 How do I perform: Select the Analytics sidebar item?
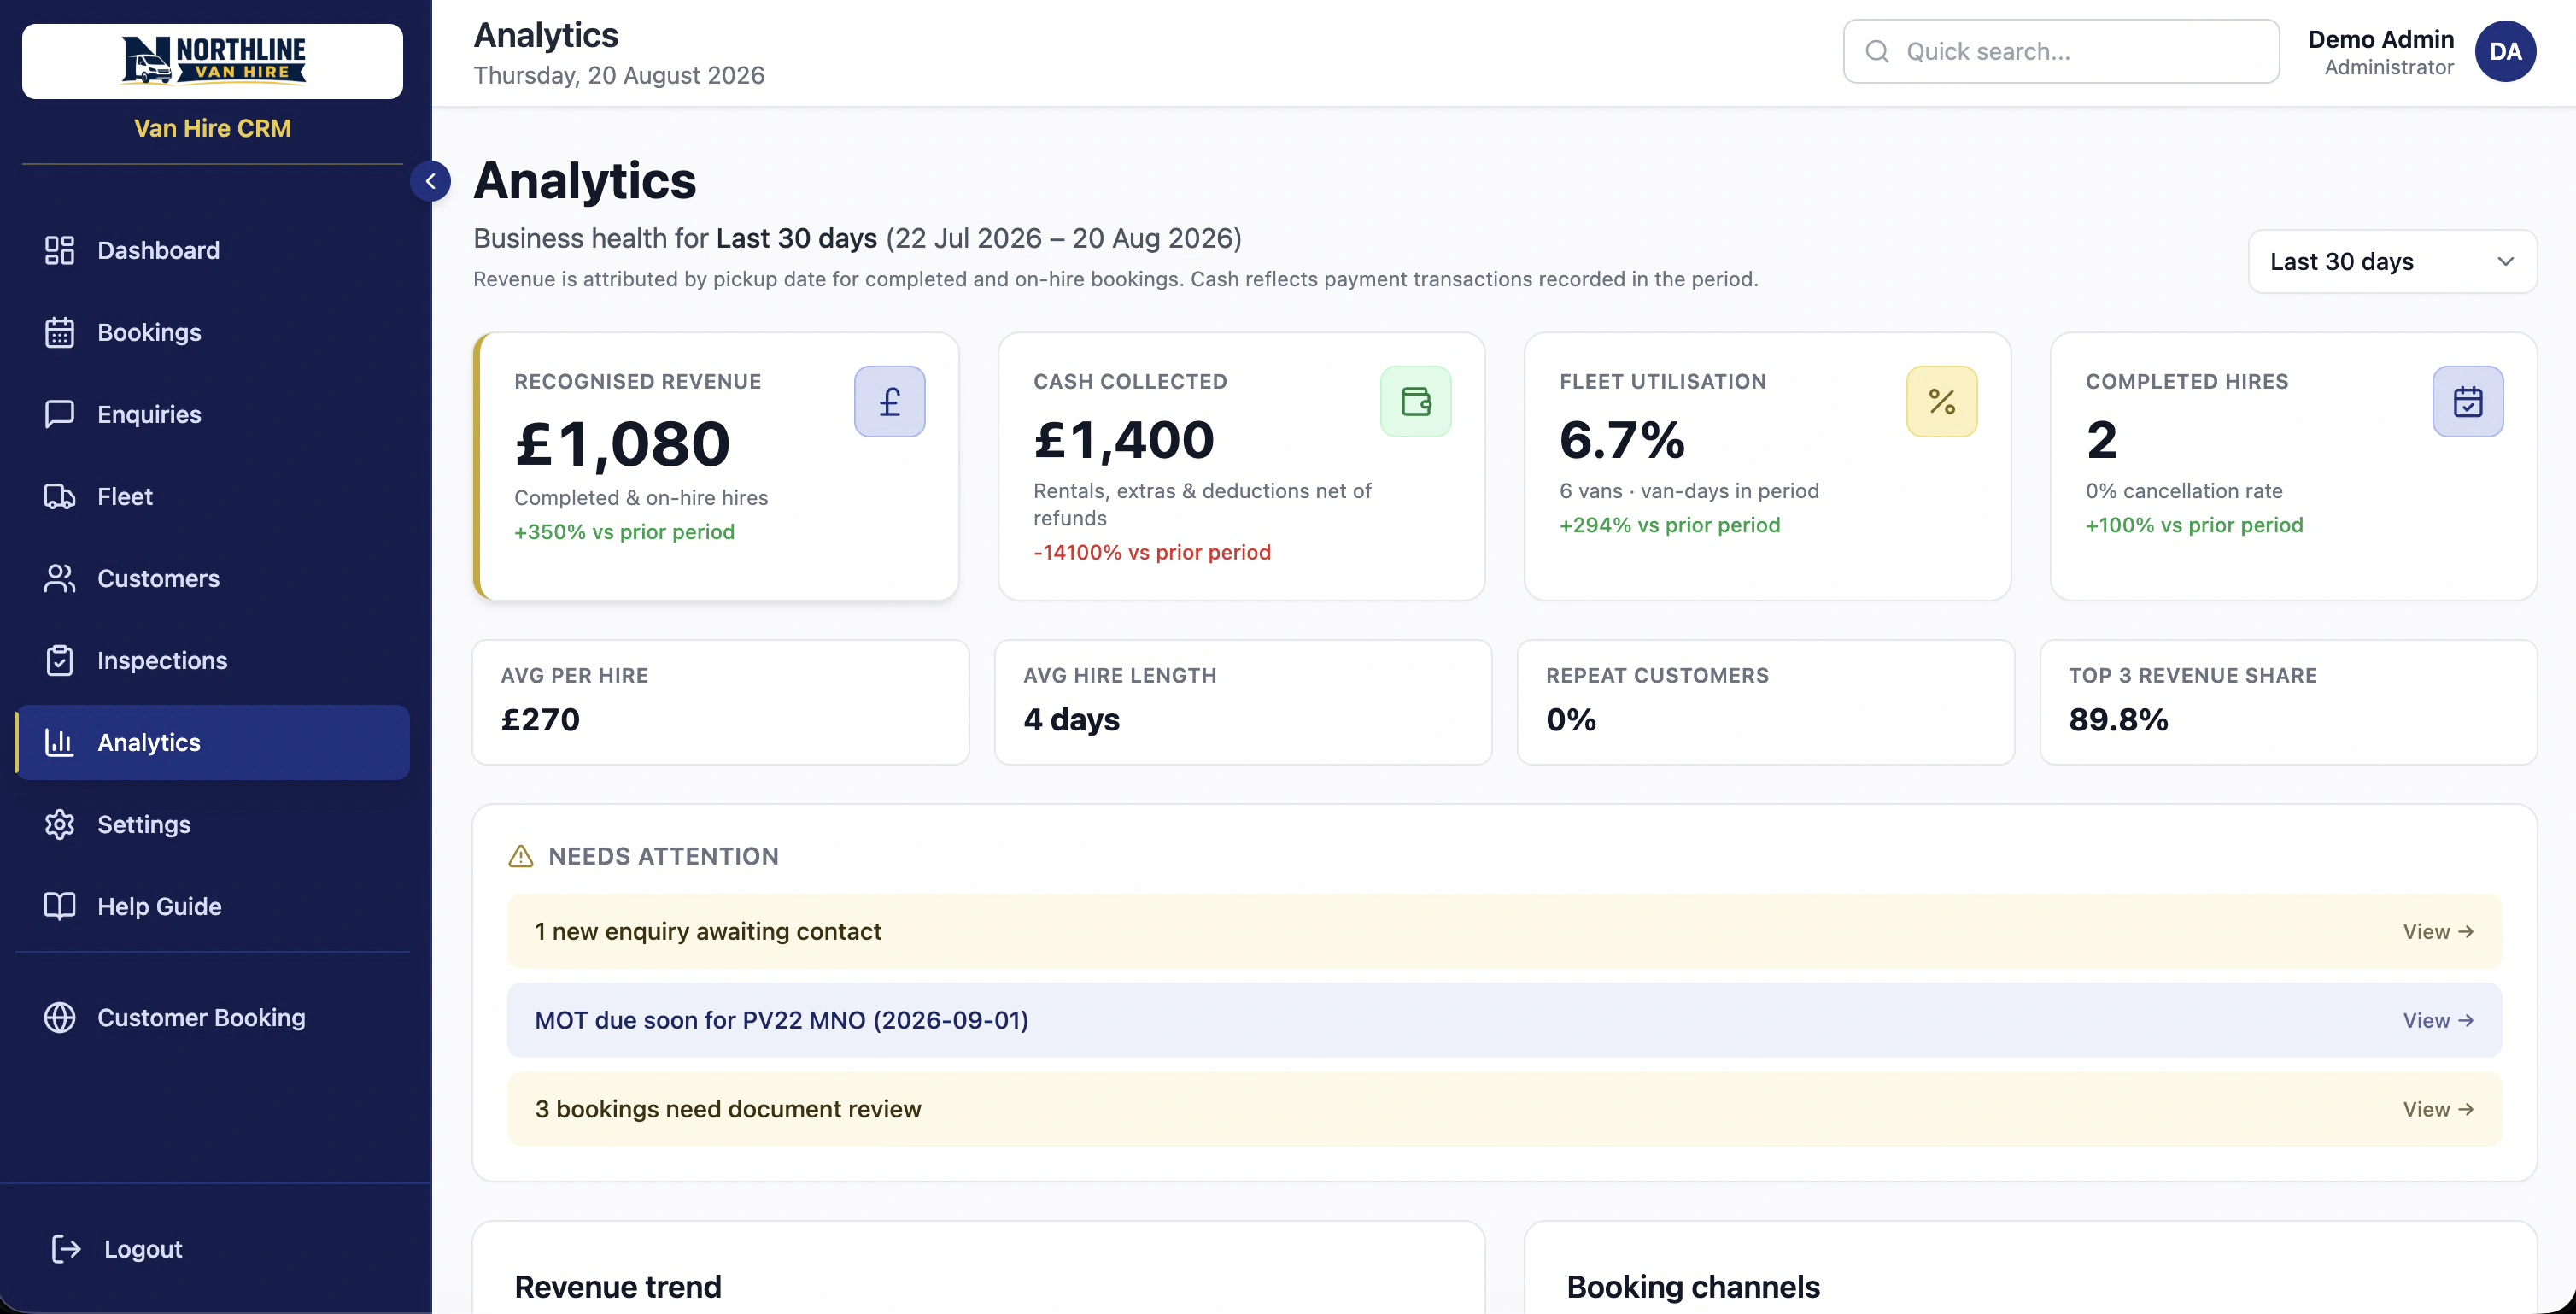pos(212,742)
